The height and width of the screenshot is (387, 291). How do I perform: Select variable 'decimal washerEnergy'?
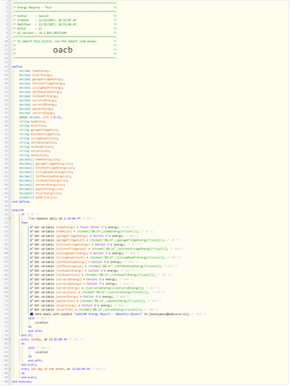pyautogui.click(x=36, y=109)
